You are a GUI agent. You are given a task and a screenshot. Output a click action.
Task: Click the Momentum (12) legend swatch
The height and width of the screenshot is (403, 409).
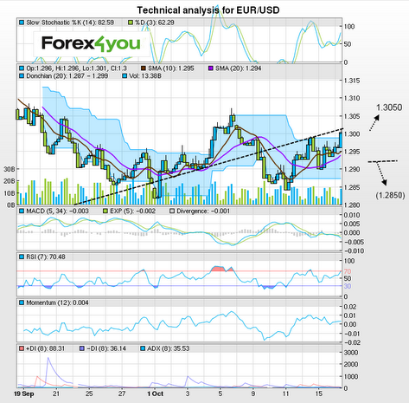[22, 302]
